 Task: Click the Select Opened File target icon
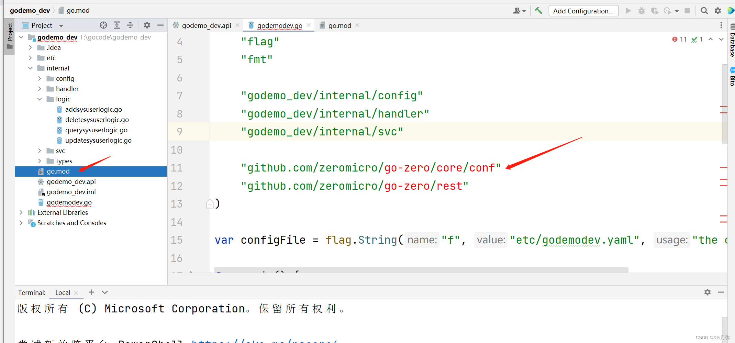click(103, 25)
